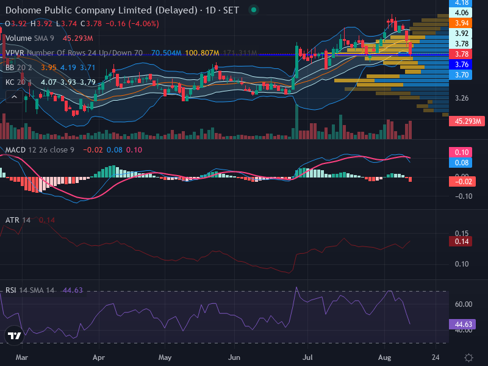The width and height of the screenshot is (488, 366).
Task: Open the ATR 14 indicator legend
Action: [x=18, y=220]
